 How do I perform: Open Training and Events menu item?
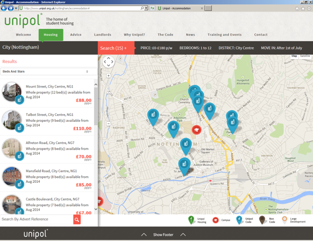[x=225, y=34]
